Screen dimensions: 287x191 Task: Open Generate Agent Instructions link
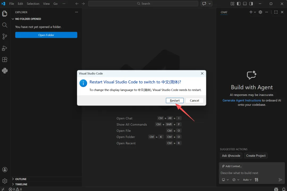point(242,100)
